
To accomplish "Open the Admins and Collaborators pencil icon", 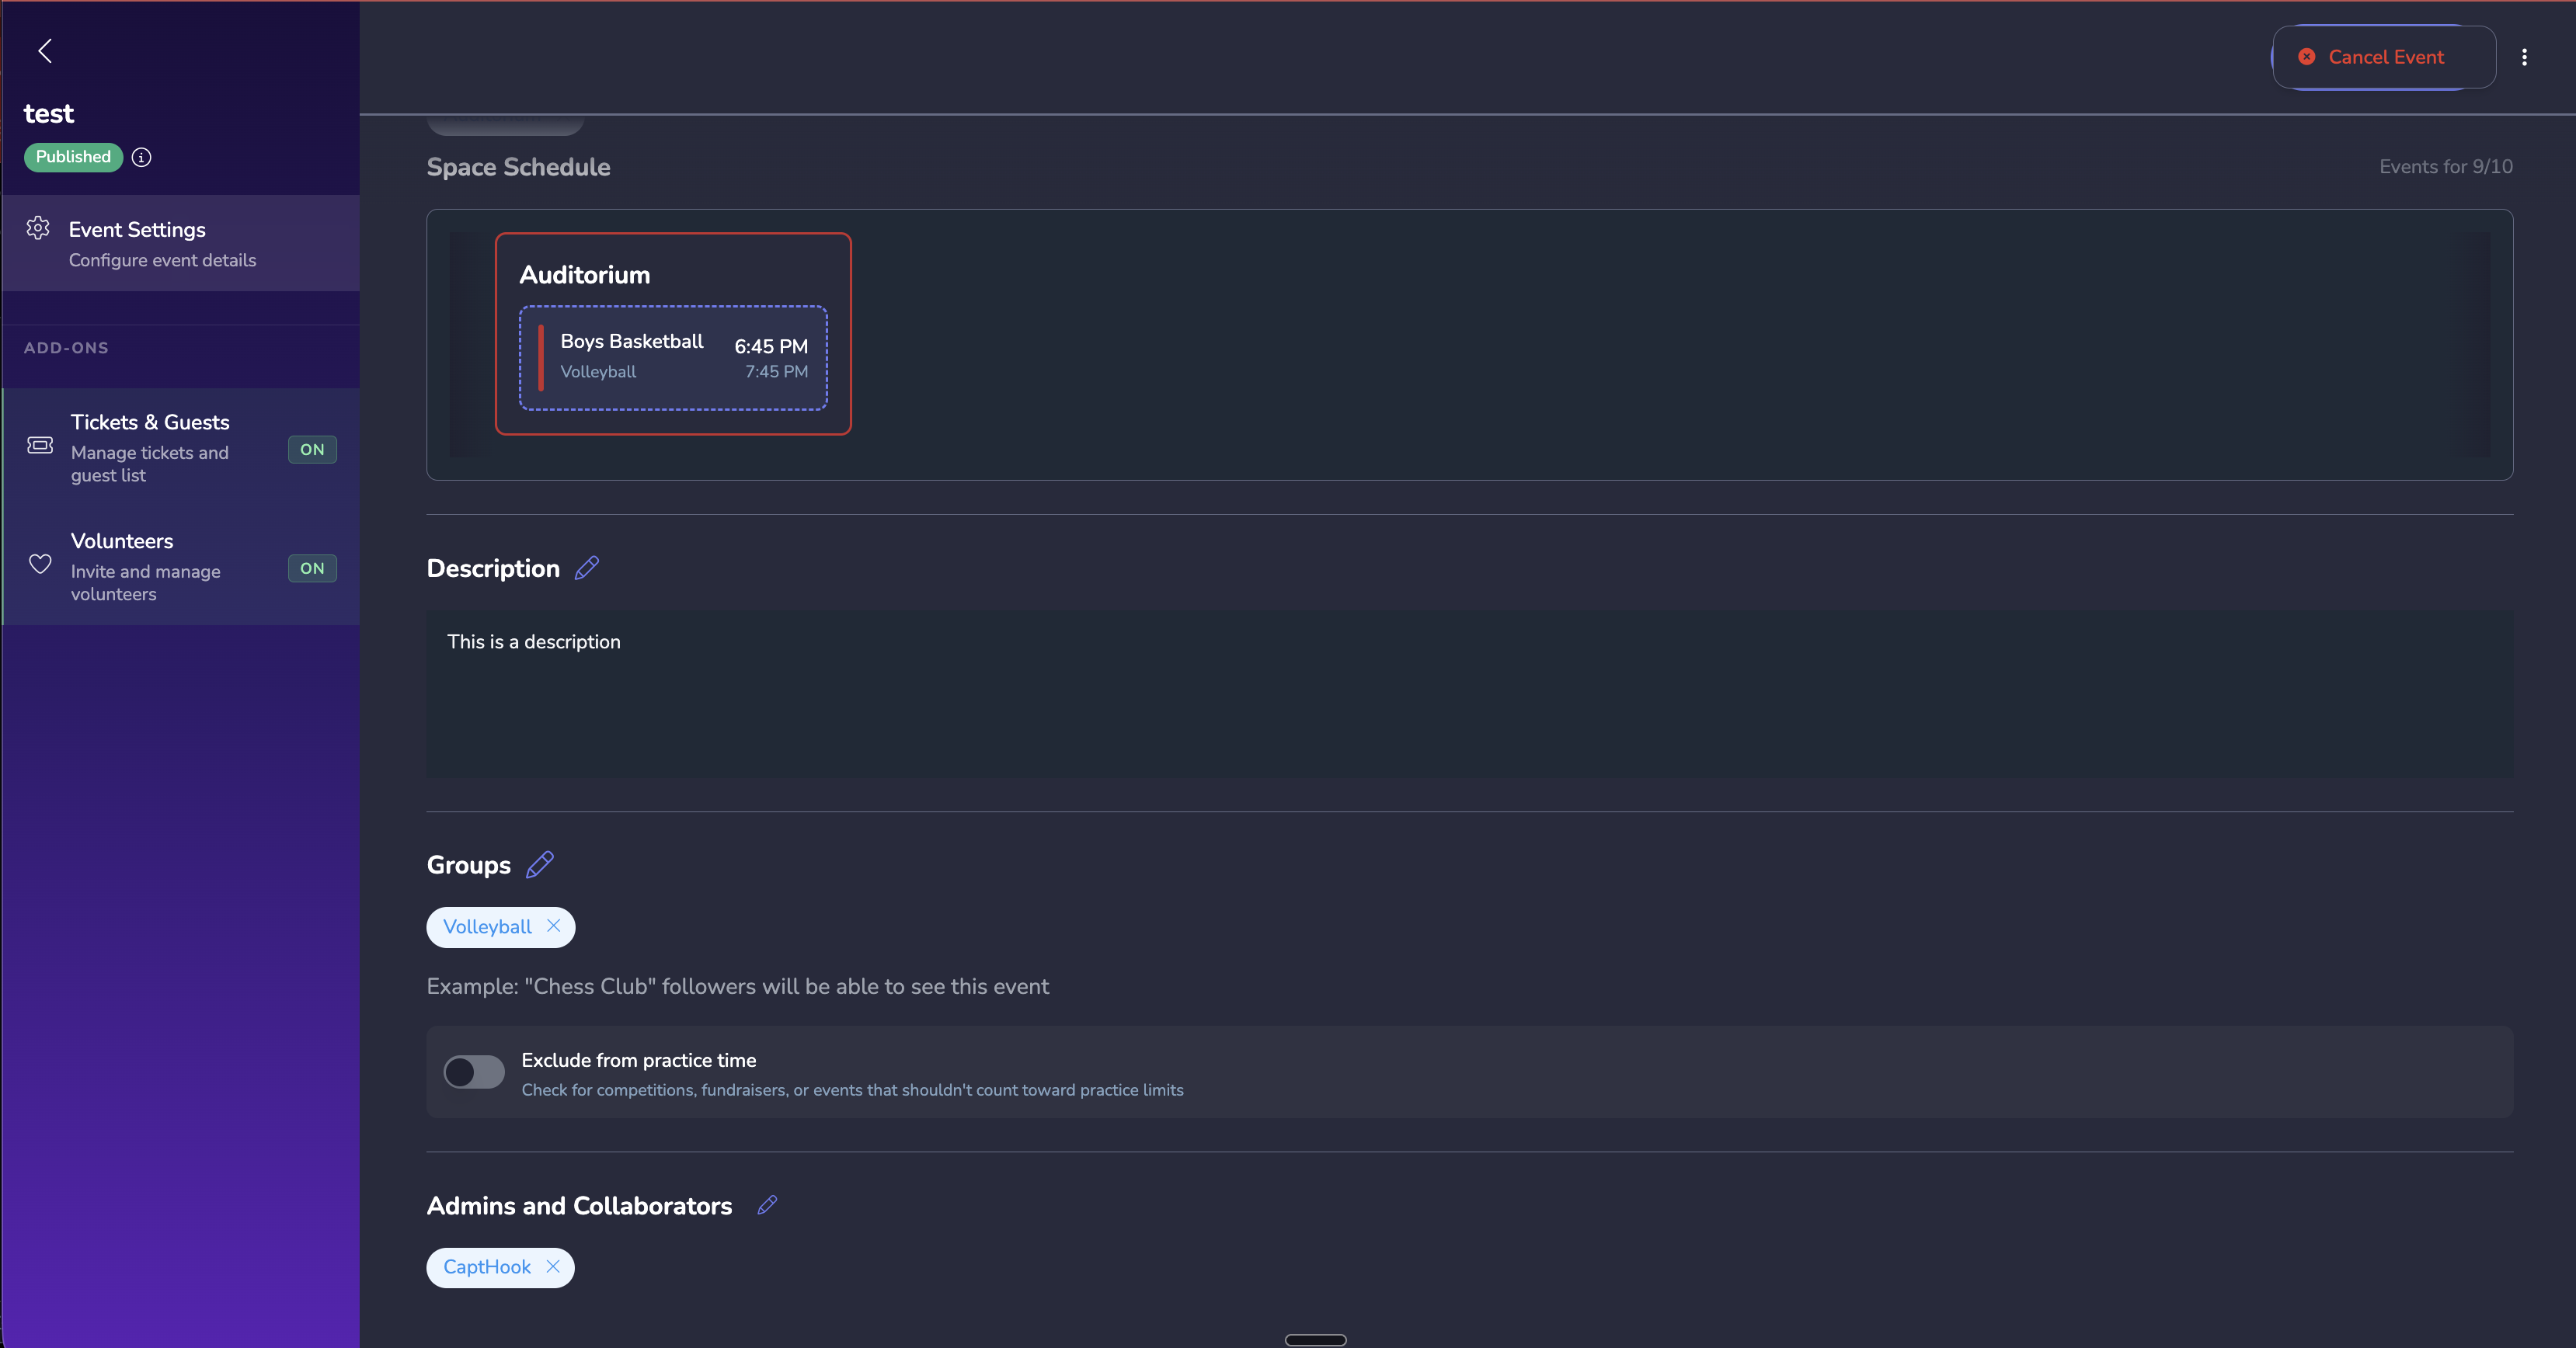I will (766, 1205).
